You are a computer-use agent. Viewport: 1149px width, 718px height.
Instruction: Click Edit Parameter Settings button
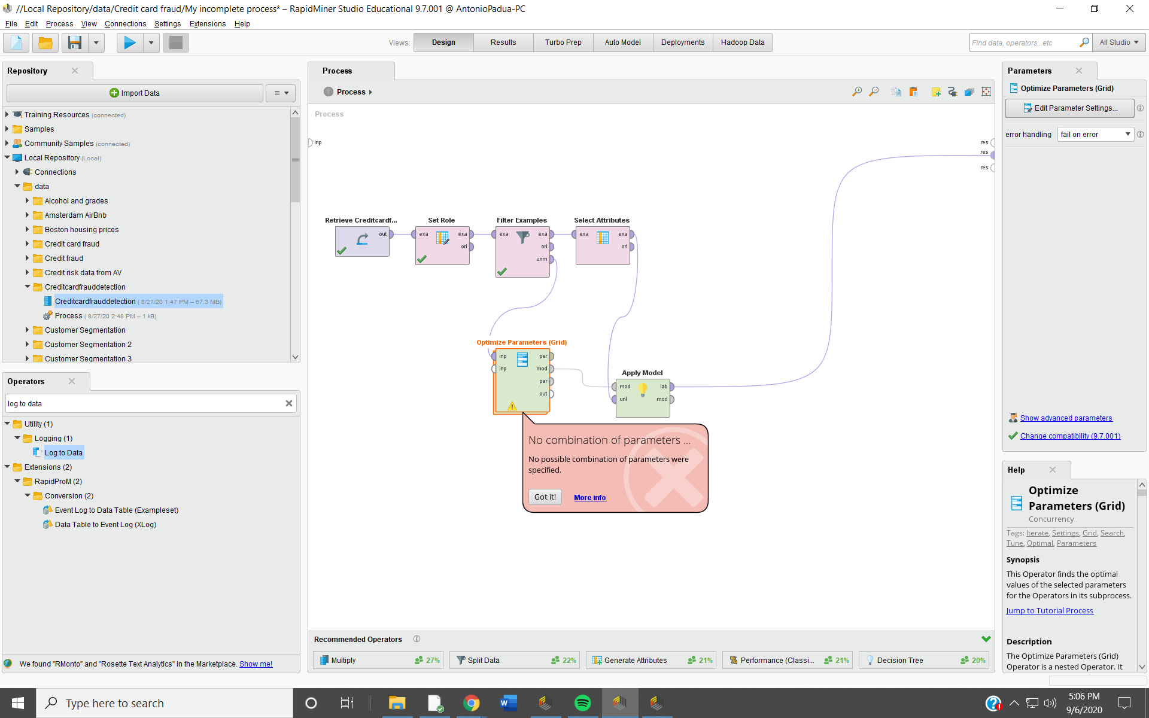click(1070, 108)
